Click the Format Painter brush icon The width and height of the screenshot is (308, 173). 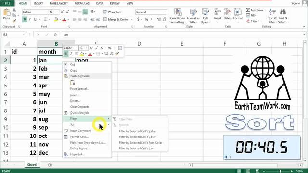[x=14, y=21]
